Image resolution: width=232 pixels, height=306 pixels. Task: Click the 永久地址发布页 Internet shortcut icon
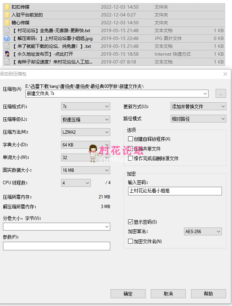[7, 54]
